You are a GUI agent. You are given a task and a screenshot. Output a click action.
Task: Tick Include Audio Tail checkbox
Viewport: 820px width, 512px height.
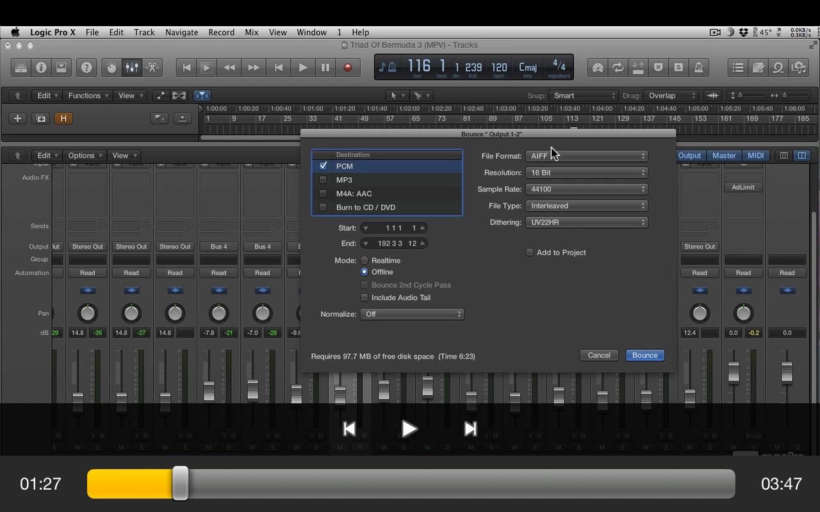click(x=365, y=298)
